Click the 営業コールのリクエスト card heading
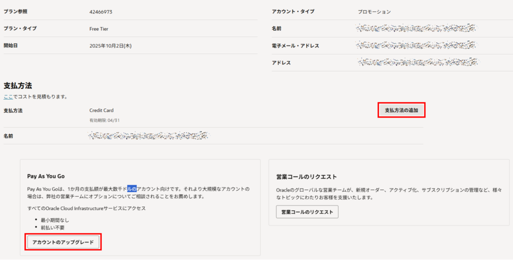The width and height of the screenshot is (513, 262). coord(306,177)
